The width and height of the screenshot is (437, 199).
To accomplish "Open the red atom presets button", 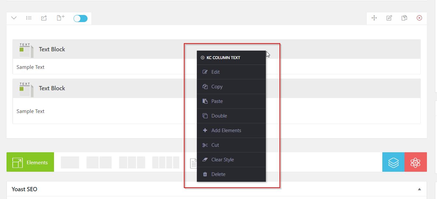I will click(416, 162).
